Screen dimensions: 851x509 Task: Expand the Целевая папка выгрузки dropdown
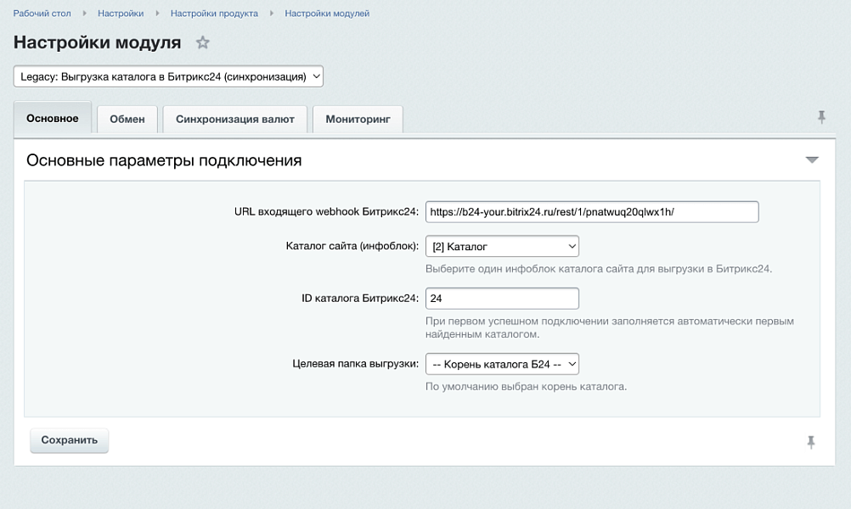[502, 364]
